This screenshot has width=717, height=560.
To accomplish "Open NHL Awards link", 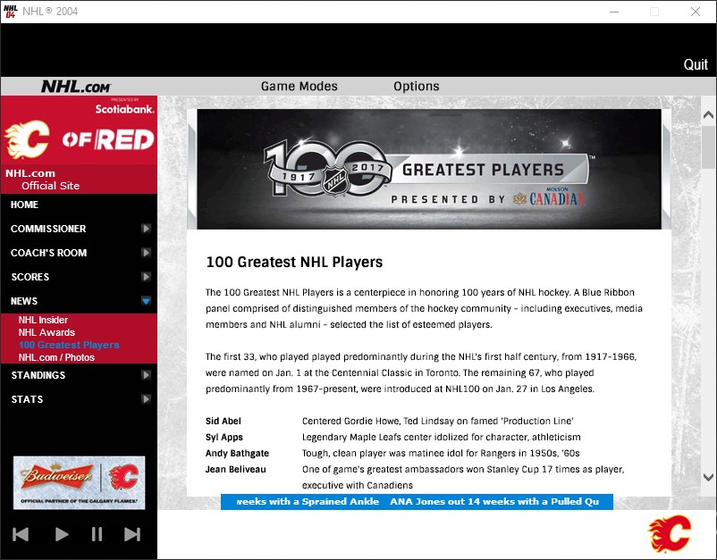I will tap(46, 332).
